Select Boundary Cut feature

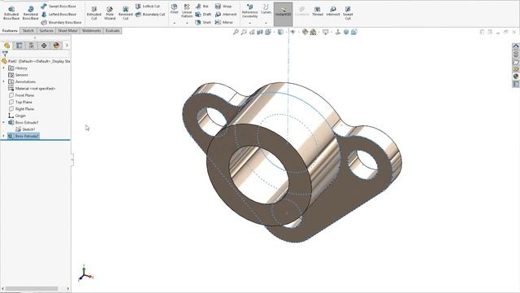click(x=150, y=15)
